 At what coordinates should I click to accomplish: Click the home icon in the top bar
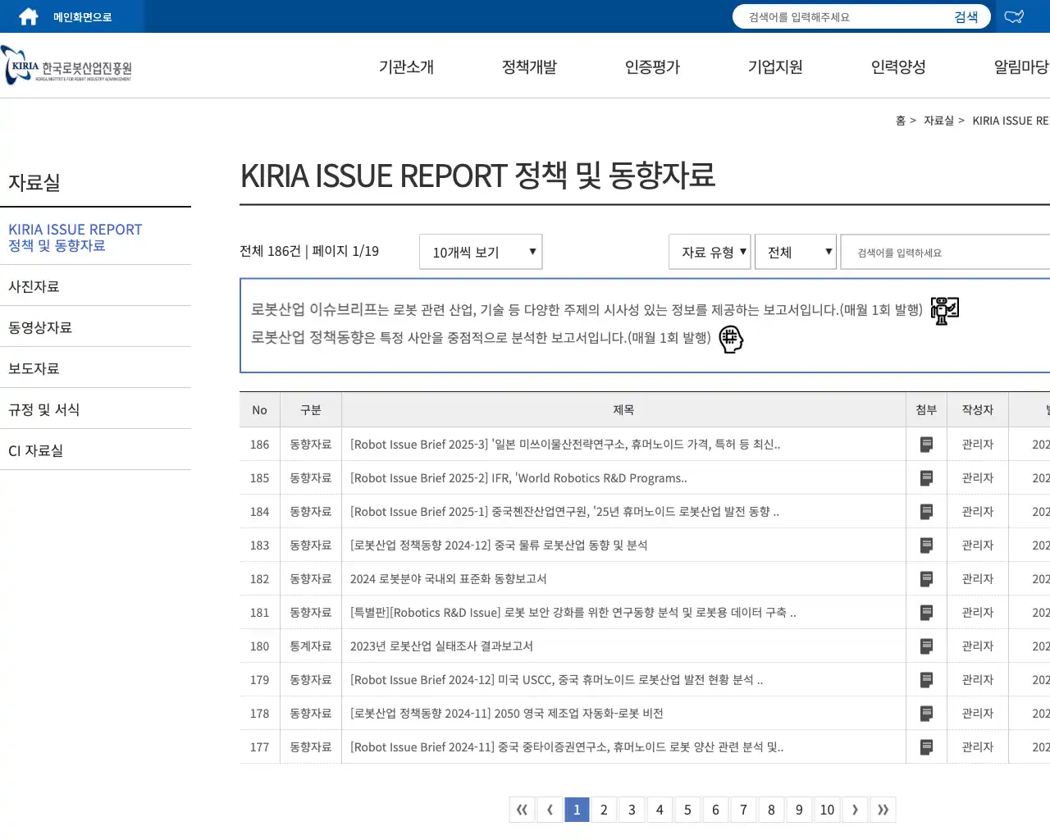[x=27, y=16]
